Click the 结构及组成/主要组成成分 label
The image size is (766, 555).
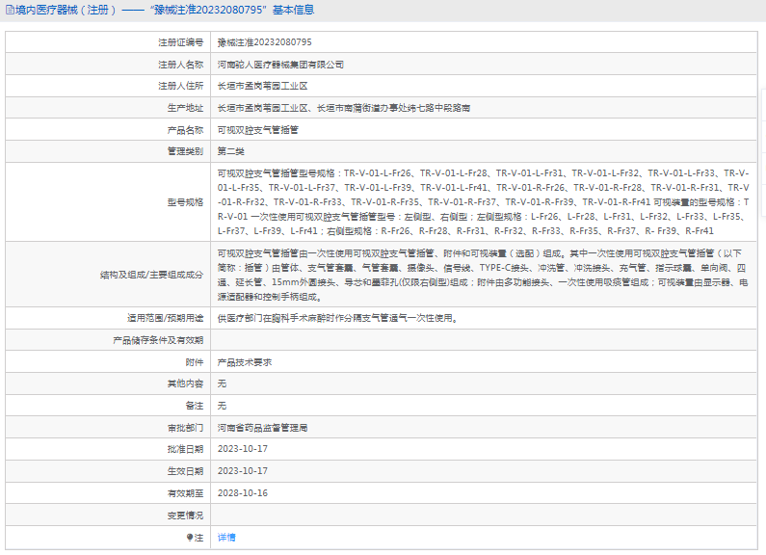pyautogui.click(x=151, y=275)
